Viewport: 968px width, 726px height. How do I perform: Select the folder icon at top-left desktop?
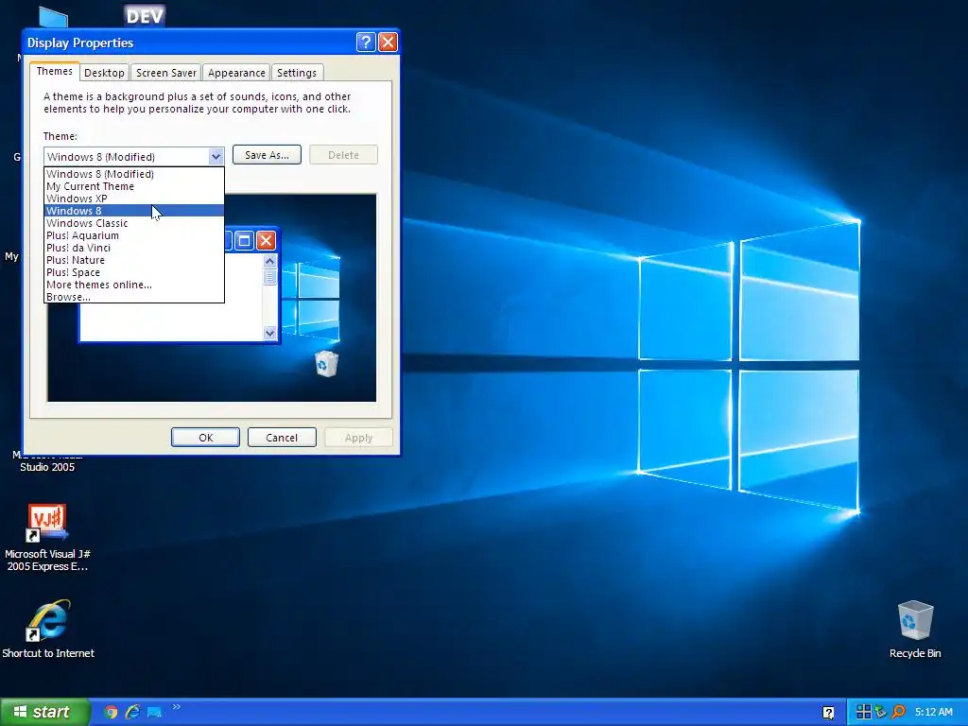53,17
